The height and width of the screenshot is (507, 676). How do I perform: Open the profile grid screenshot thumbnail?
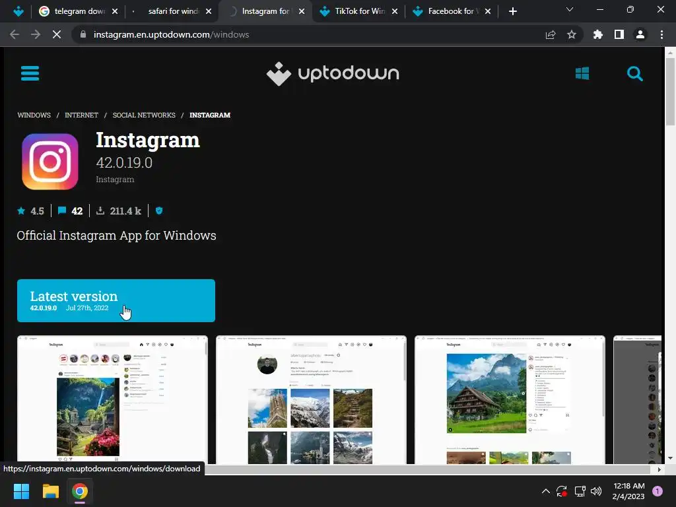(x=311, y=399)
